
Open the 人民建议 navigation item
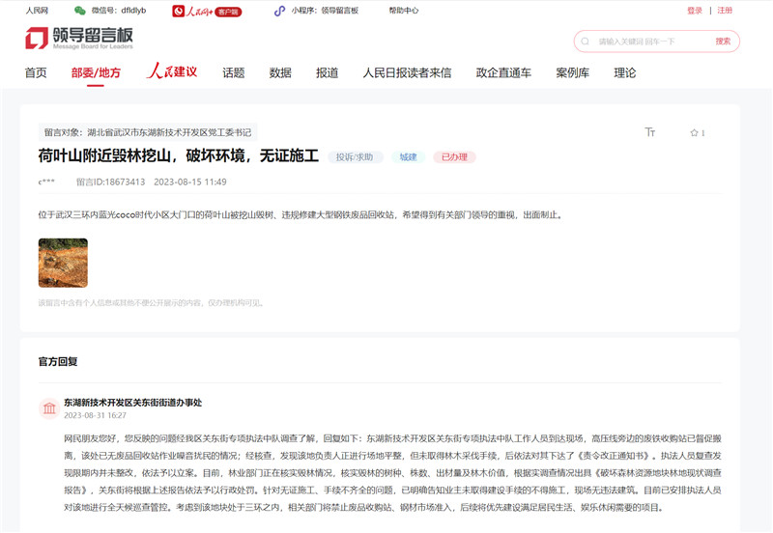(x=172, y=71)
